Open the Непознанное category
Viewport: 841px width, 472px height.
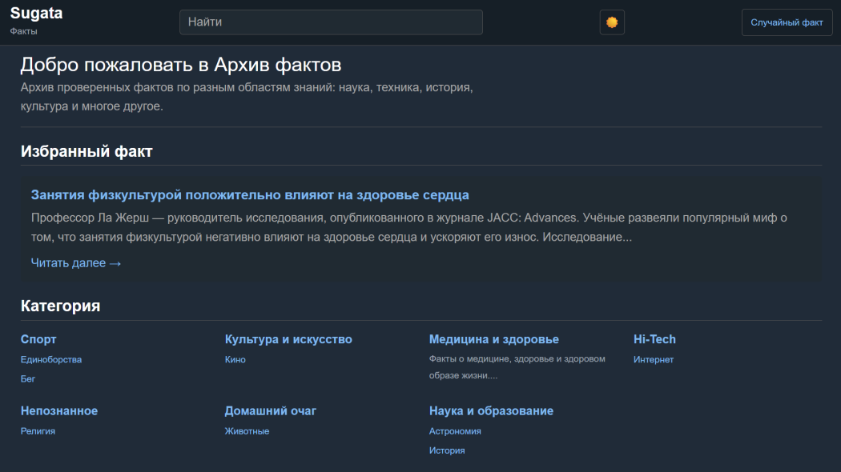[59, 411]
